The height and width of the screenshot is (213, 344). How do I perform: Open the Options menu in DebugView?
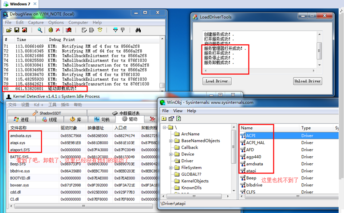click(x=56, y=22)
